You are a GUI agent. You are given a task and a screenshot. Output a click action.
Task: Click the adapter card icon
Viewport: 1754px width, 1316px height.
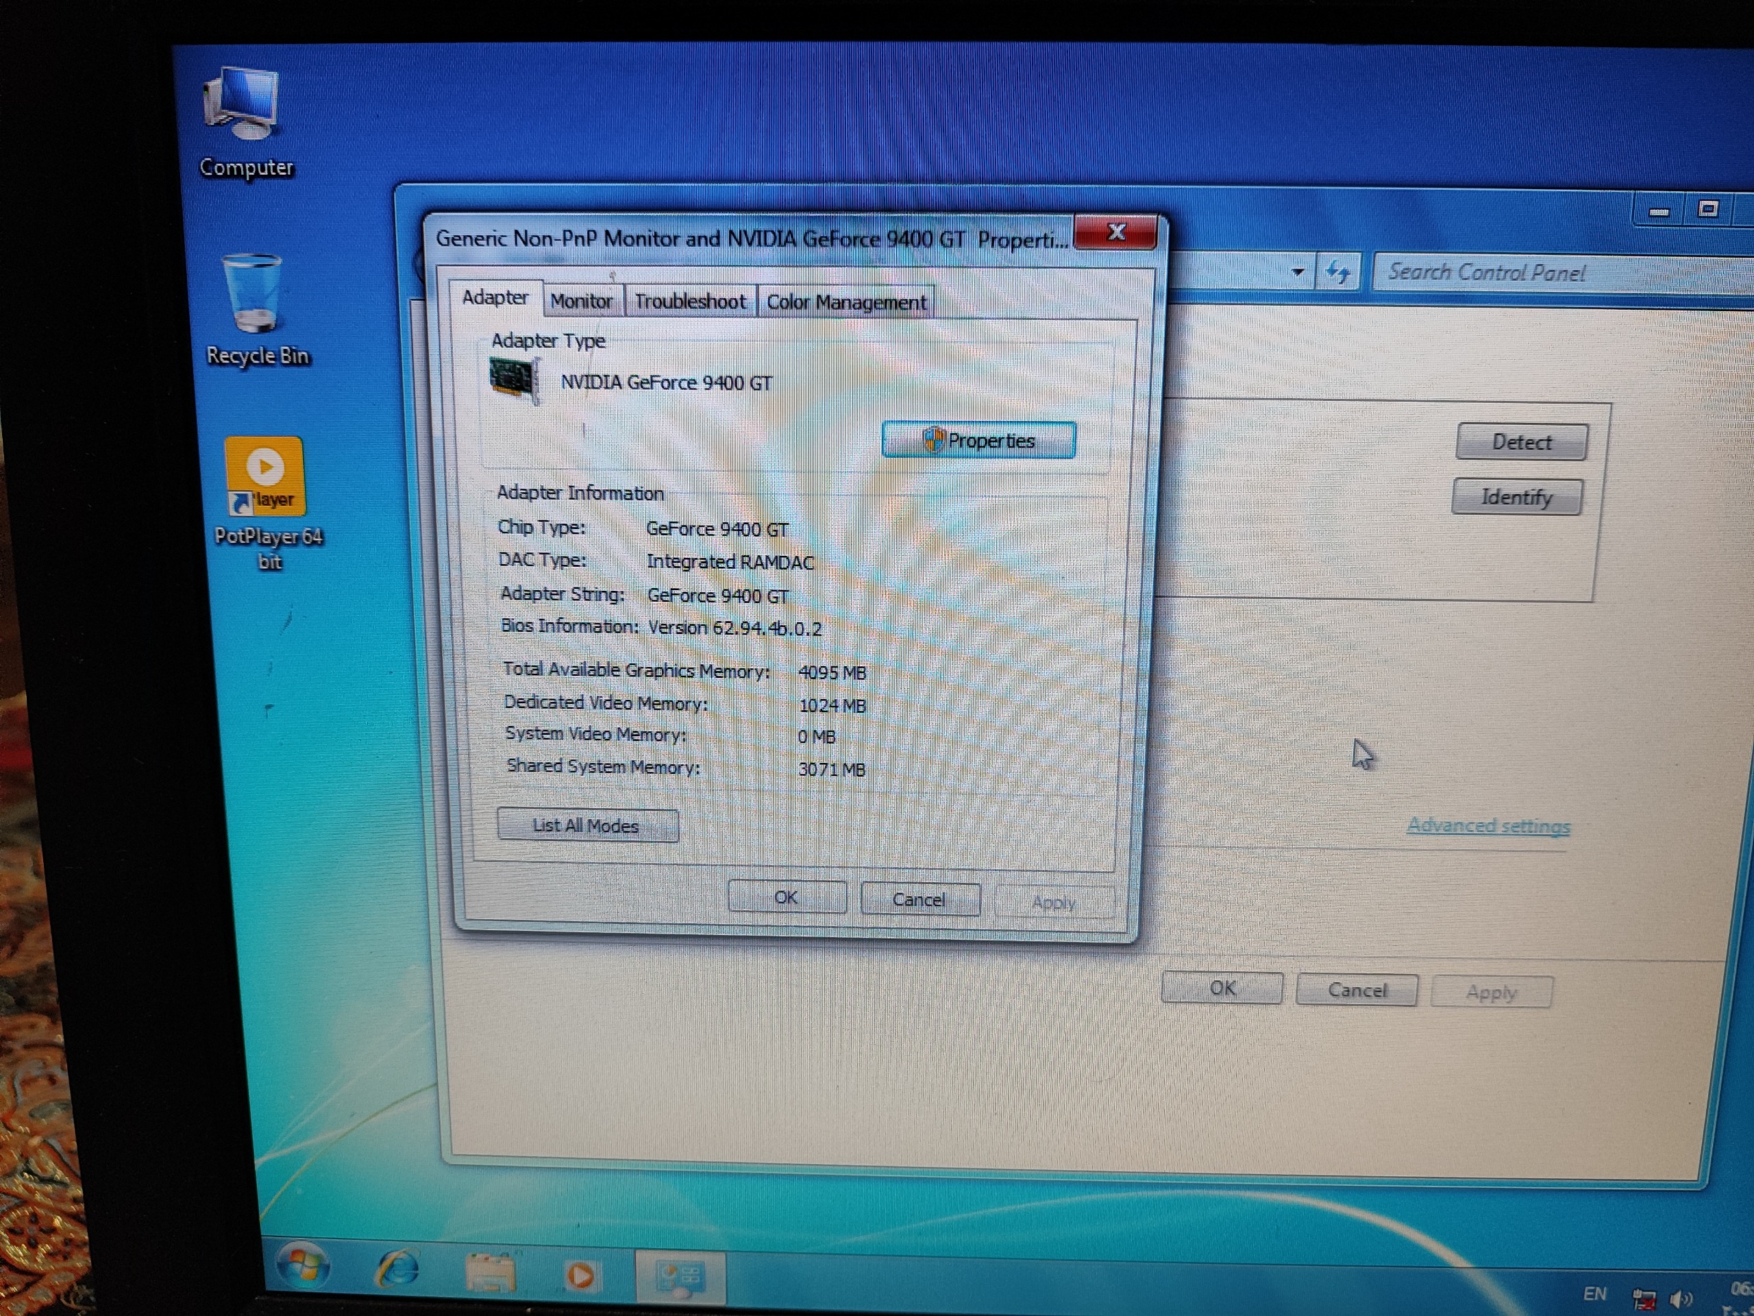click(515, 380)
